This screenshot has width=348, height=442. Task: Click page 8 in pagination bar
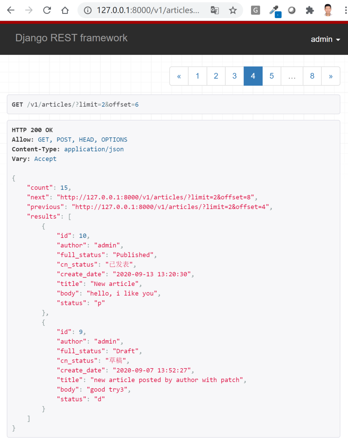click(x=312, y=76)
